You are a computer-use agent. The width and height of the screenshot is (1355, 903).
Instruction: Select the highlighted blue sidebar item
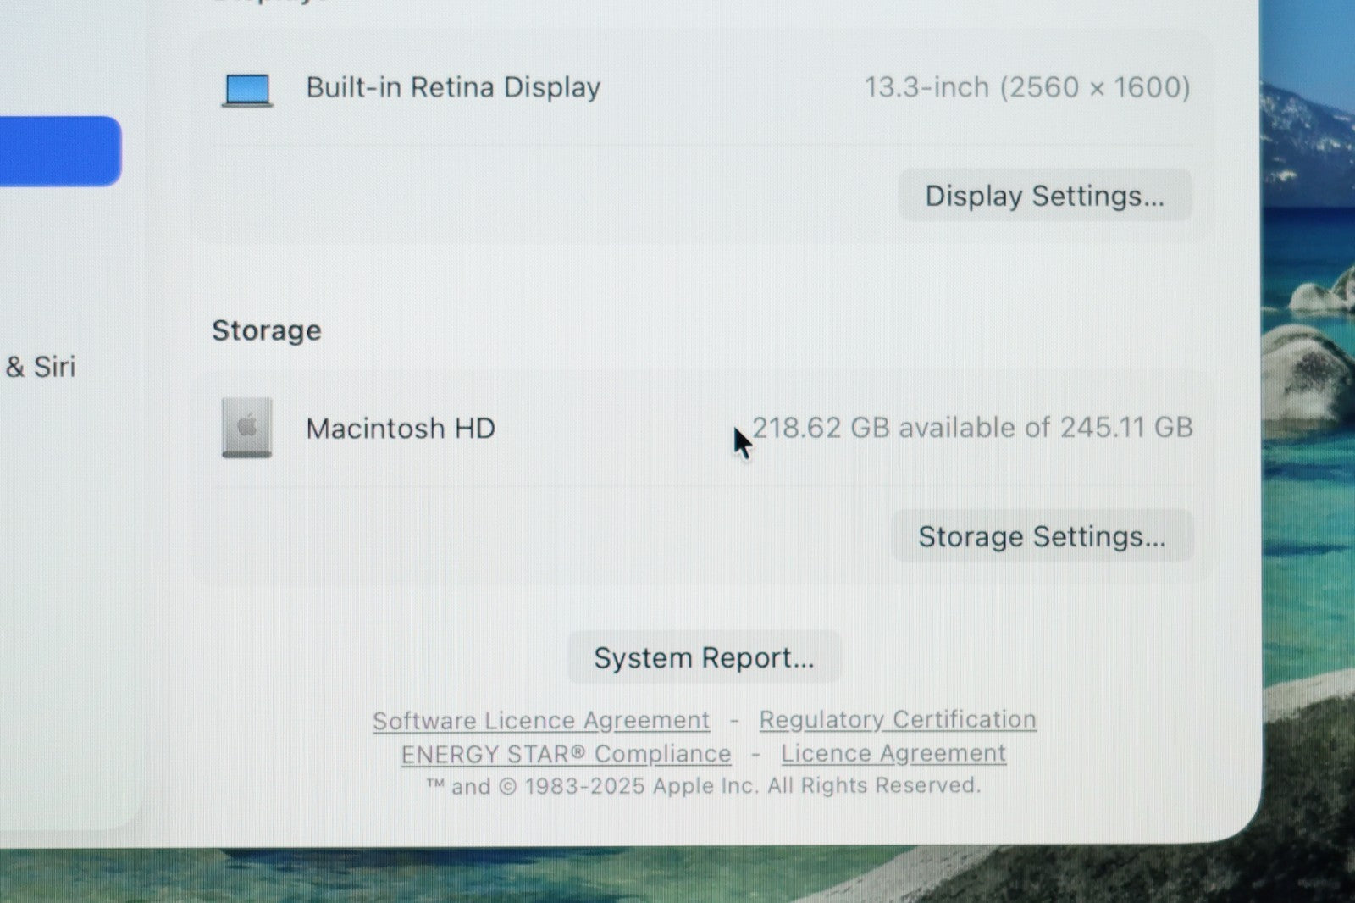58,151
